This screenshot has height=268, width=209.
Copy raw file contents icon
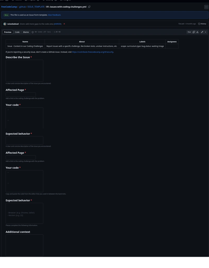tap(194, 32)
